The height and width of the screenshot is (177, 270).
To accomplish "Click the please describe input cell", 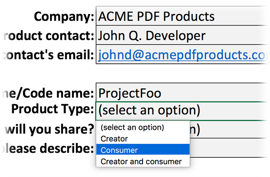I will pyautogui.click(x=229, y=148).
